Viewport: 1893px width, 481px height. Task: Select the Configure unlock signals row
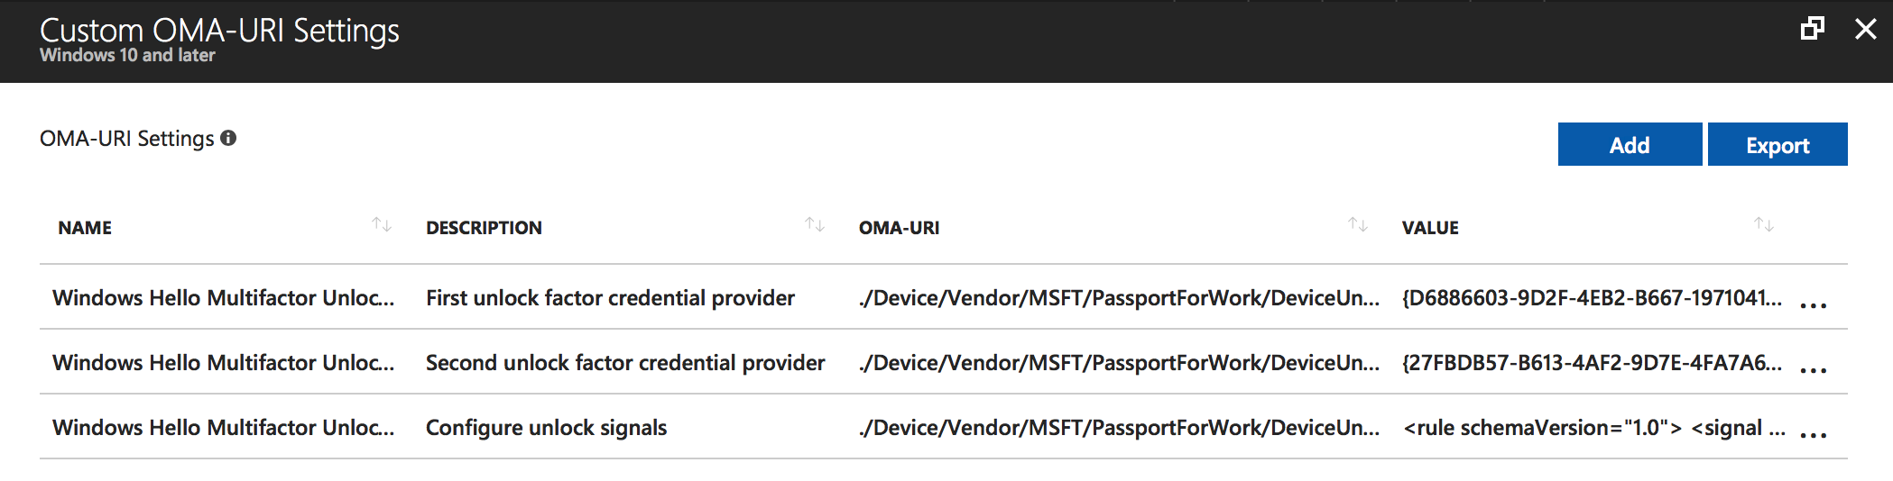coord(546,428)
